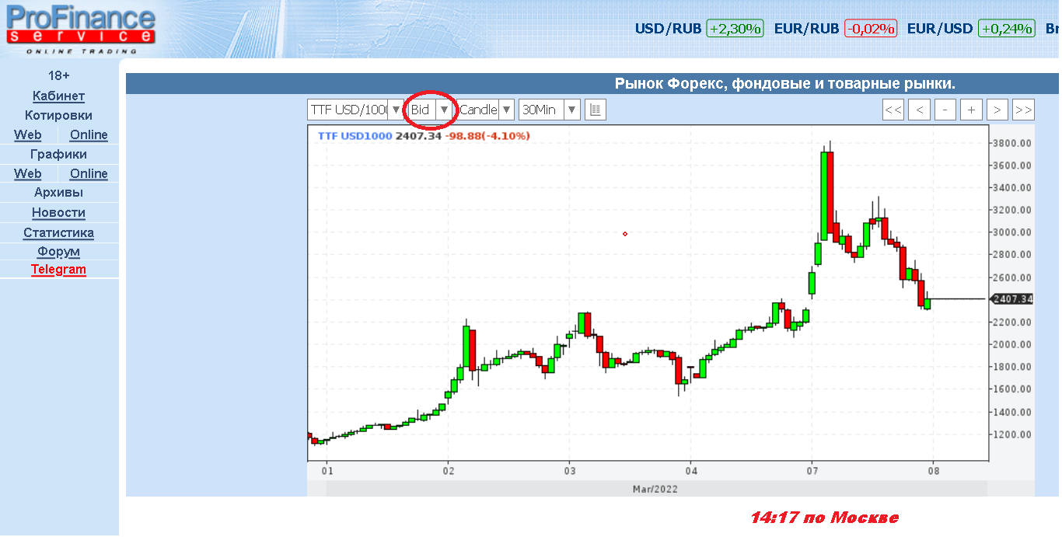Go to Новости in the sidebar

(58, 213)
